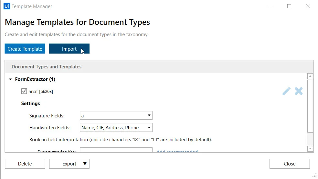Minimize the Template Manager window
Image resolution: width=318 pixels, height=179 pixels.
pyautogui.click(x=270, y=6)
